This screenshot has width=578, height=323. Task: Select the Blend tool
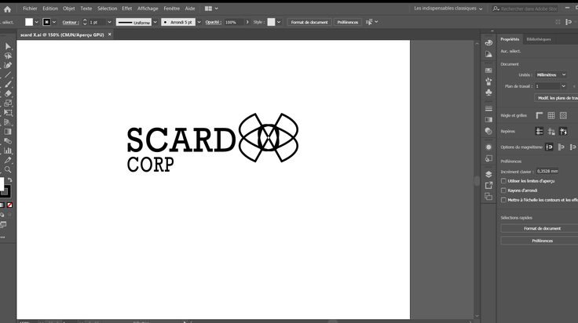tap(8, 141)
